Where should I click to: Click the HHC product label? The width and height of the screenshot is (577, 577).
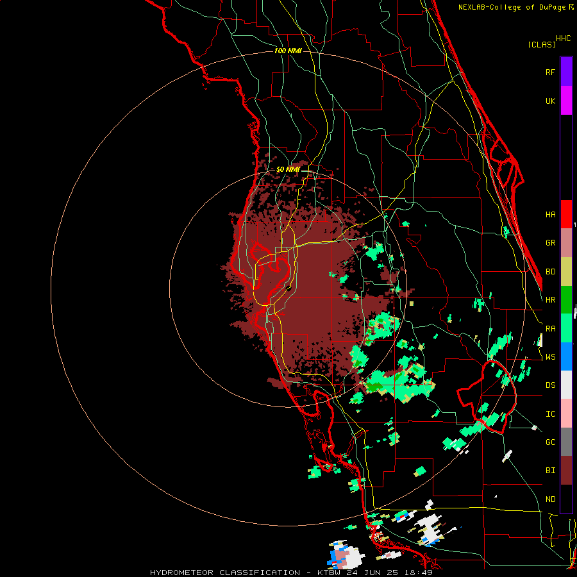tap(564, 38)
